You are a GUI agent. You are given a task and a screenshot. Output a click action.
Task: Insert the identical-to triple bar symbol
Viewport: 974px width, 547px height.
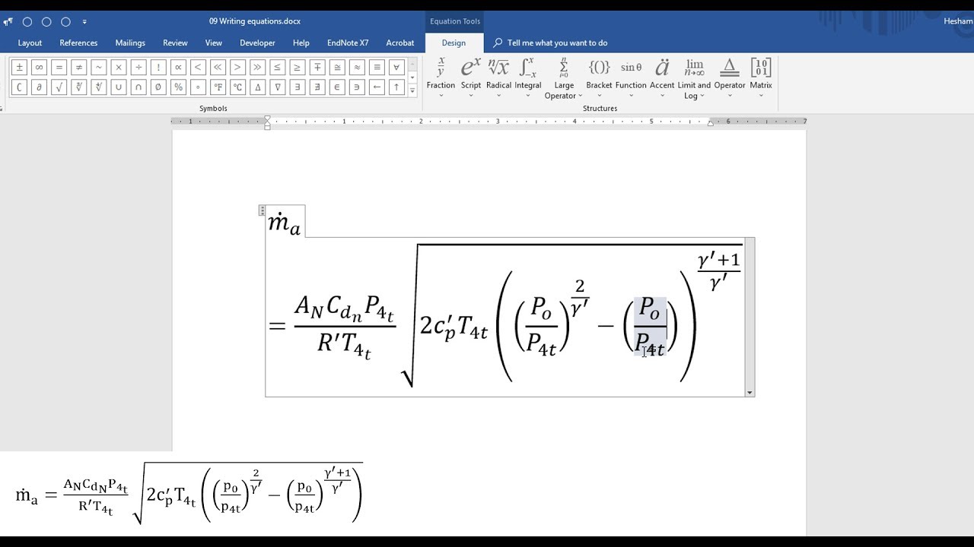tap(376, 67)
